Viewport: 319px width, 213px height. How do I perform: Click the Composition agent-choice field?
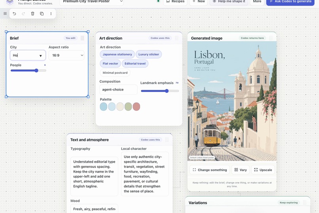click(118, 90)
